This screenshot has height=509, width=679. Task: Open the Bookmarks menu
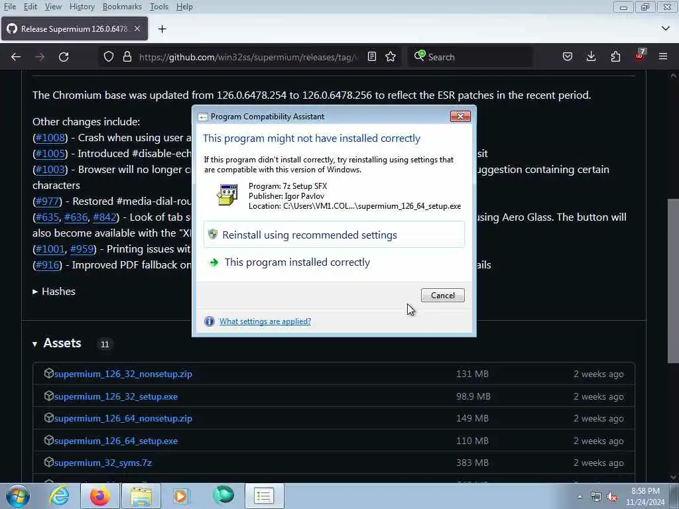coord(122,7)
